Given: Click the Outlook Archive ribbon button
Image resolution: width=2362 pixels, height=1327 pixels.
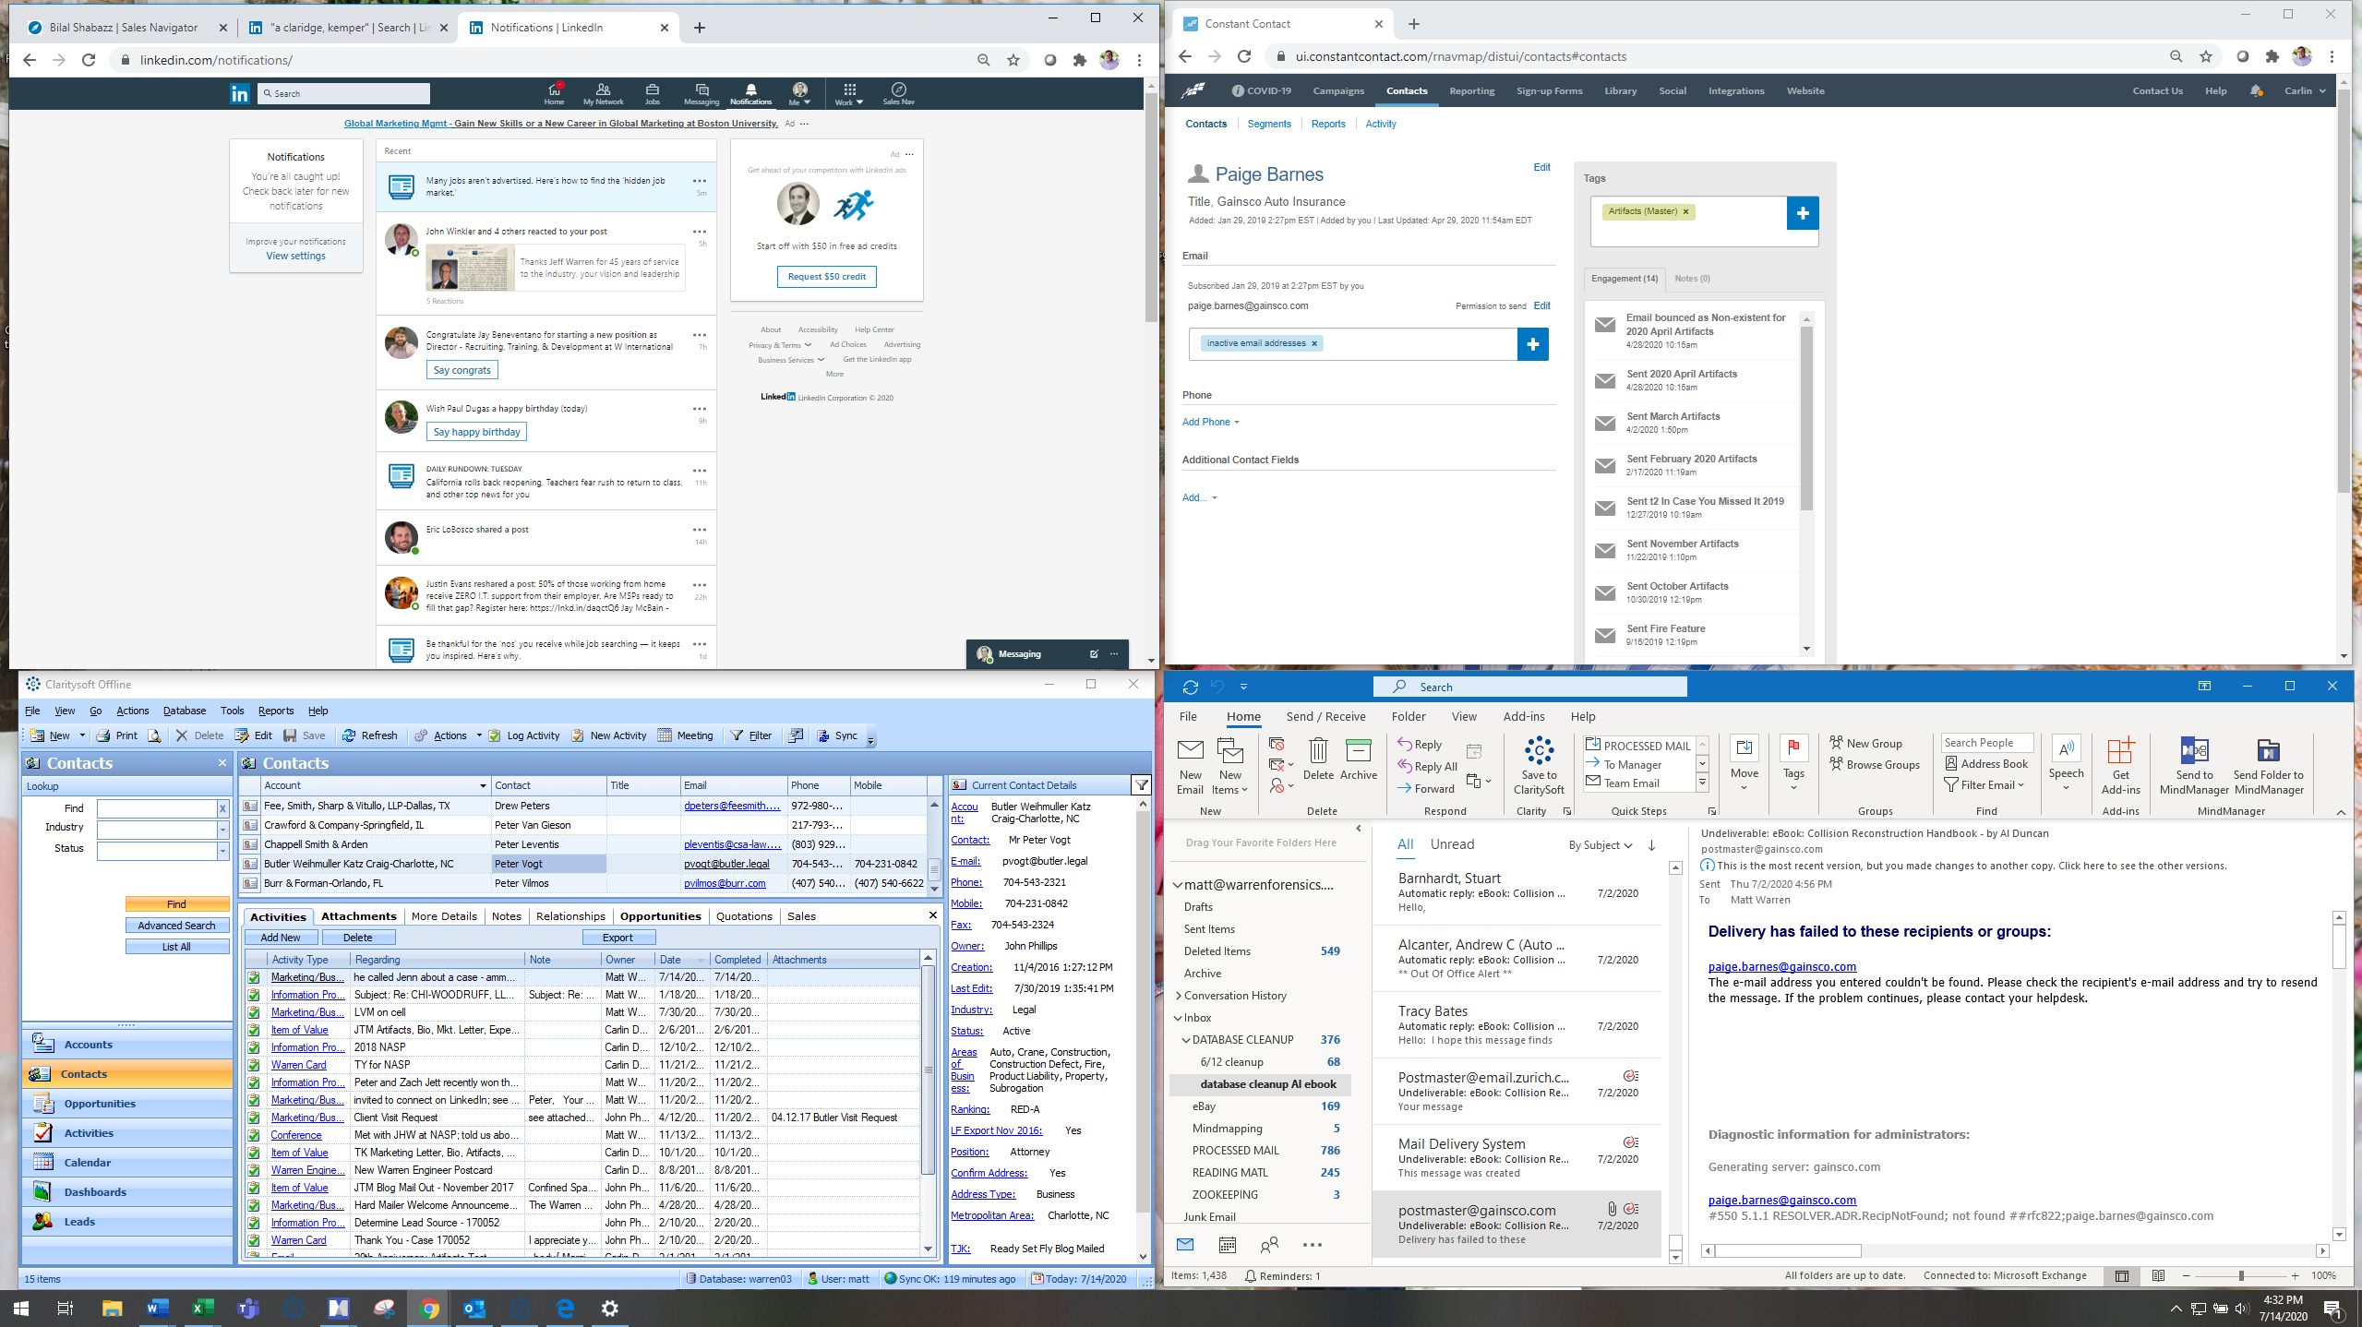Looking at the screenshot, I should (x=1358, y=759).
